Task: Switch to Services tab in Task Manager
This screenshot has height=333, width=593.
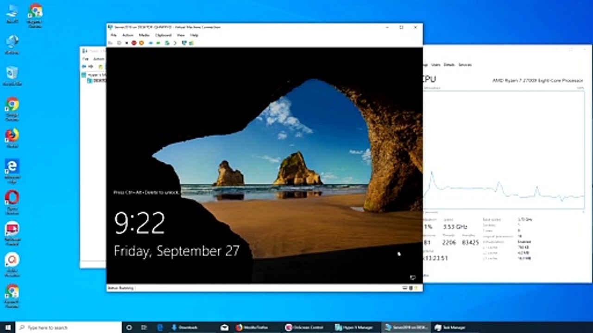Action: (x=465, y=65)
